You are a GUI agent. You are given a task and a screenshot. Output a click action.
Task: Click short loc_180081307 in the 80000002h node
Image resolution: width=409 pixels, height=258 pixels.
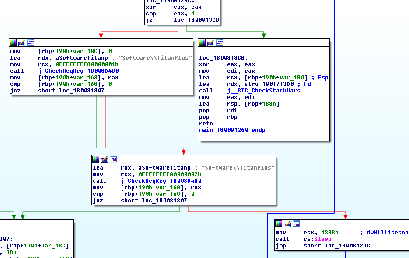(154, 201)
